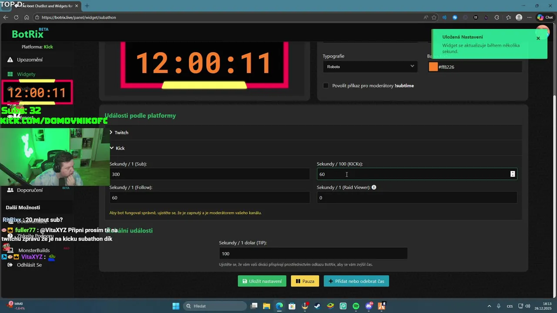Viewport: 557px width, 313px height.
Task: Open Task View on the taskbar
Action: pos(254,306)
